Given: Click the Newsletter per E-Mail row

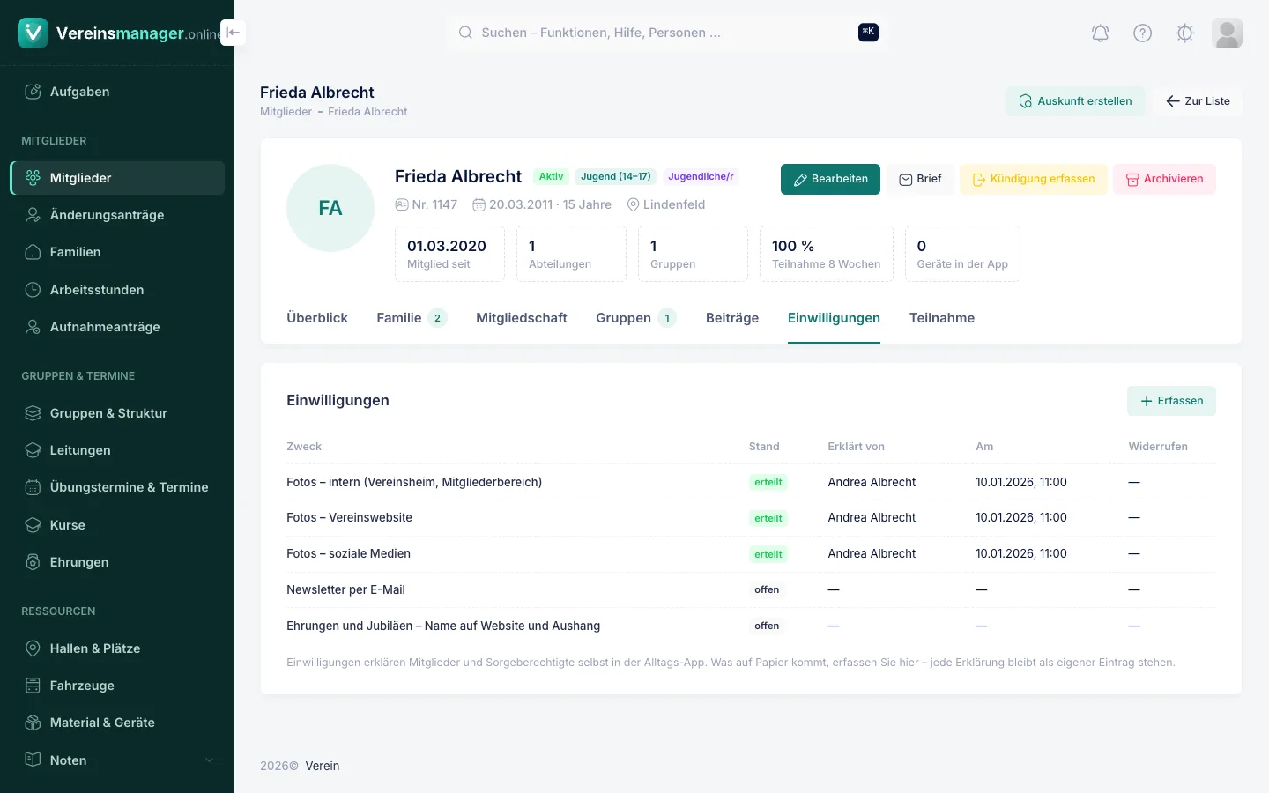Looking at the screenshot, I should click(751, 590).
